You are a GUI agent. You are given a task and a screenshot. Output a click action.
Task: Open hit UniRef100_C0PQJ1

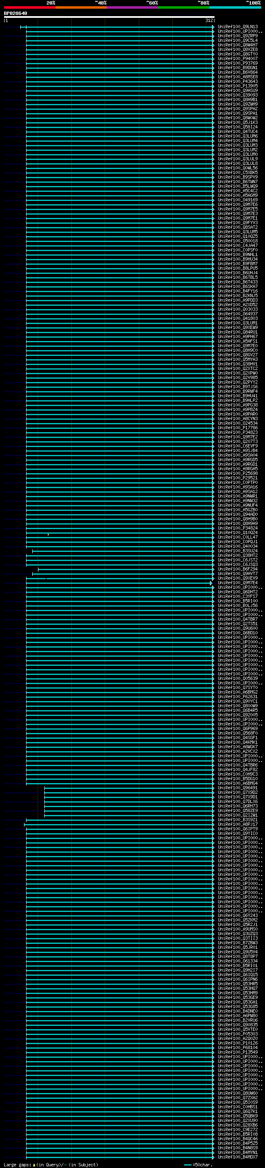(x=237, y=542)
